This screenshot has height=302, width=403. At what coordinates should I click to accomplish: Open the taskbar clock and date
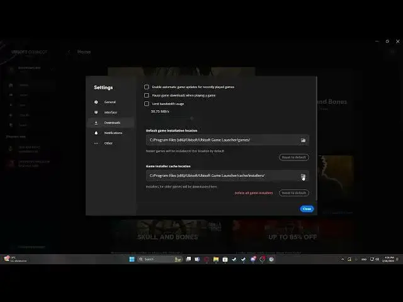389,259
